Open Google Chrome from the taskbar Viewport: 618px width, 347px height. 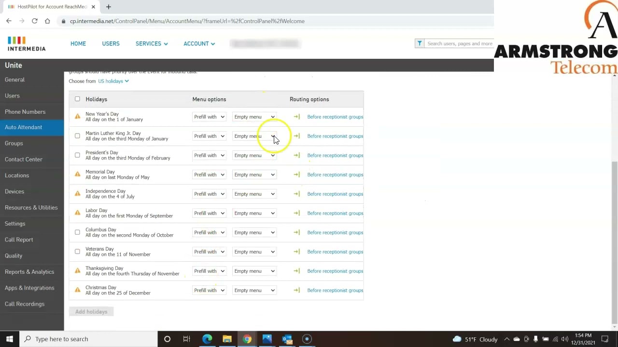[247, 339]
